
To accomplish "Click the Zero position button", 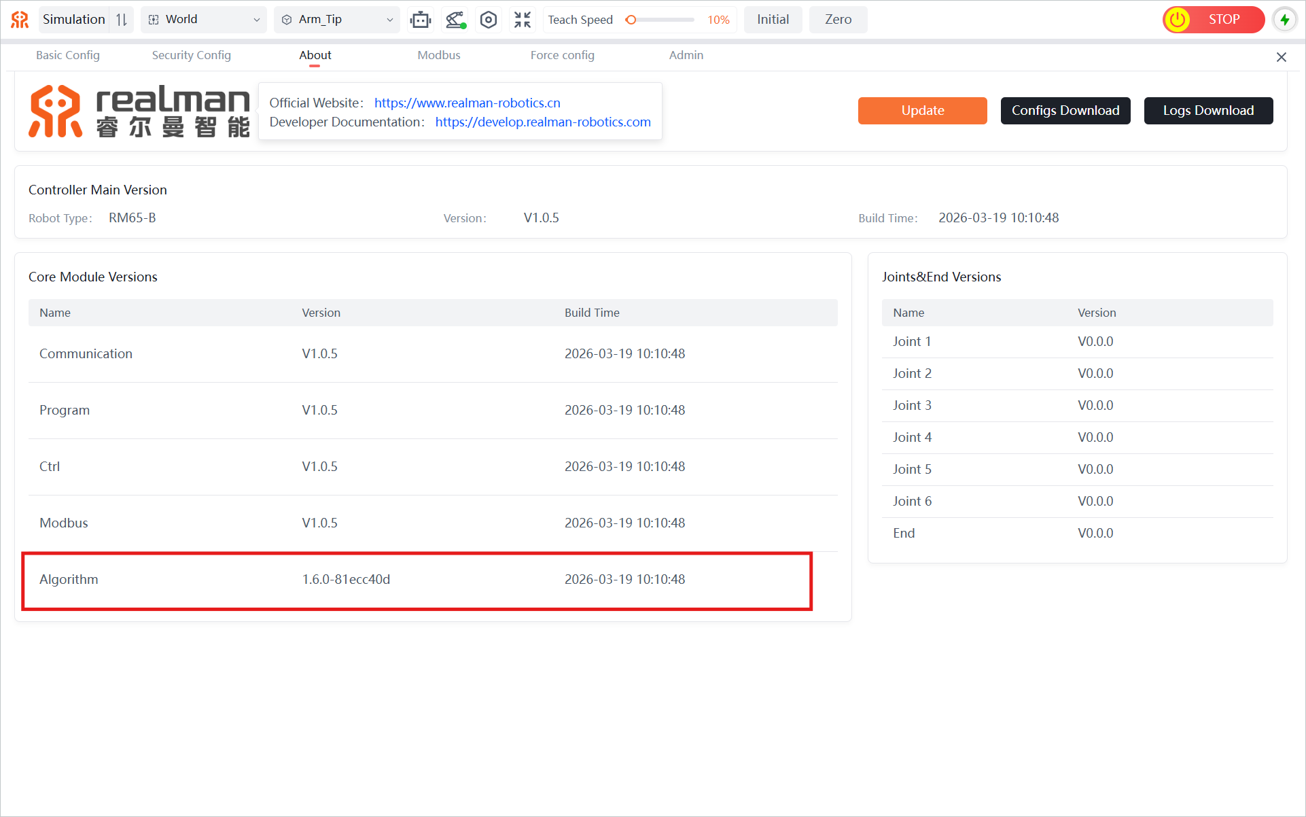I will (x=838, y=20).
